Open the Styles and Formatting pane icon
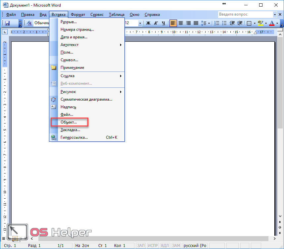This screenshot has width=284, height=249. [29, 23]
